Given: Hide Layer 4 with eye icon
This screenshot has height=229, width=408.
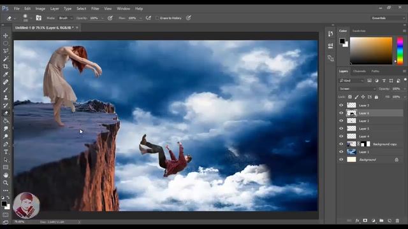Looking at the screenshot, I should (341, 136).
